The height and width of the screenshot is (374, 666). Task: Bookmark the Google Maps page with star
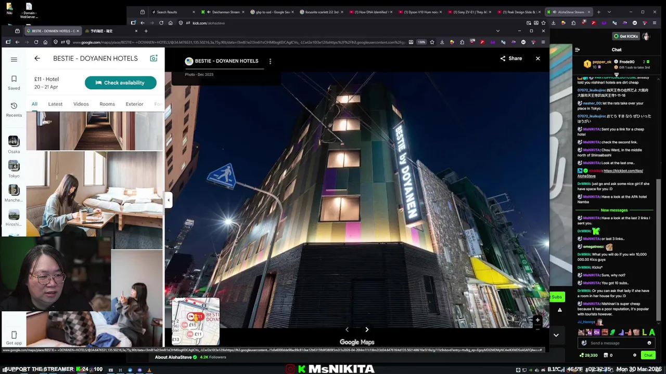[432, 42]
